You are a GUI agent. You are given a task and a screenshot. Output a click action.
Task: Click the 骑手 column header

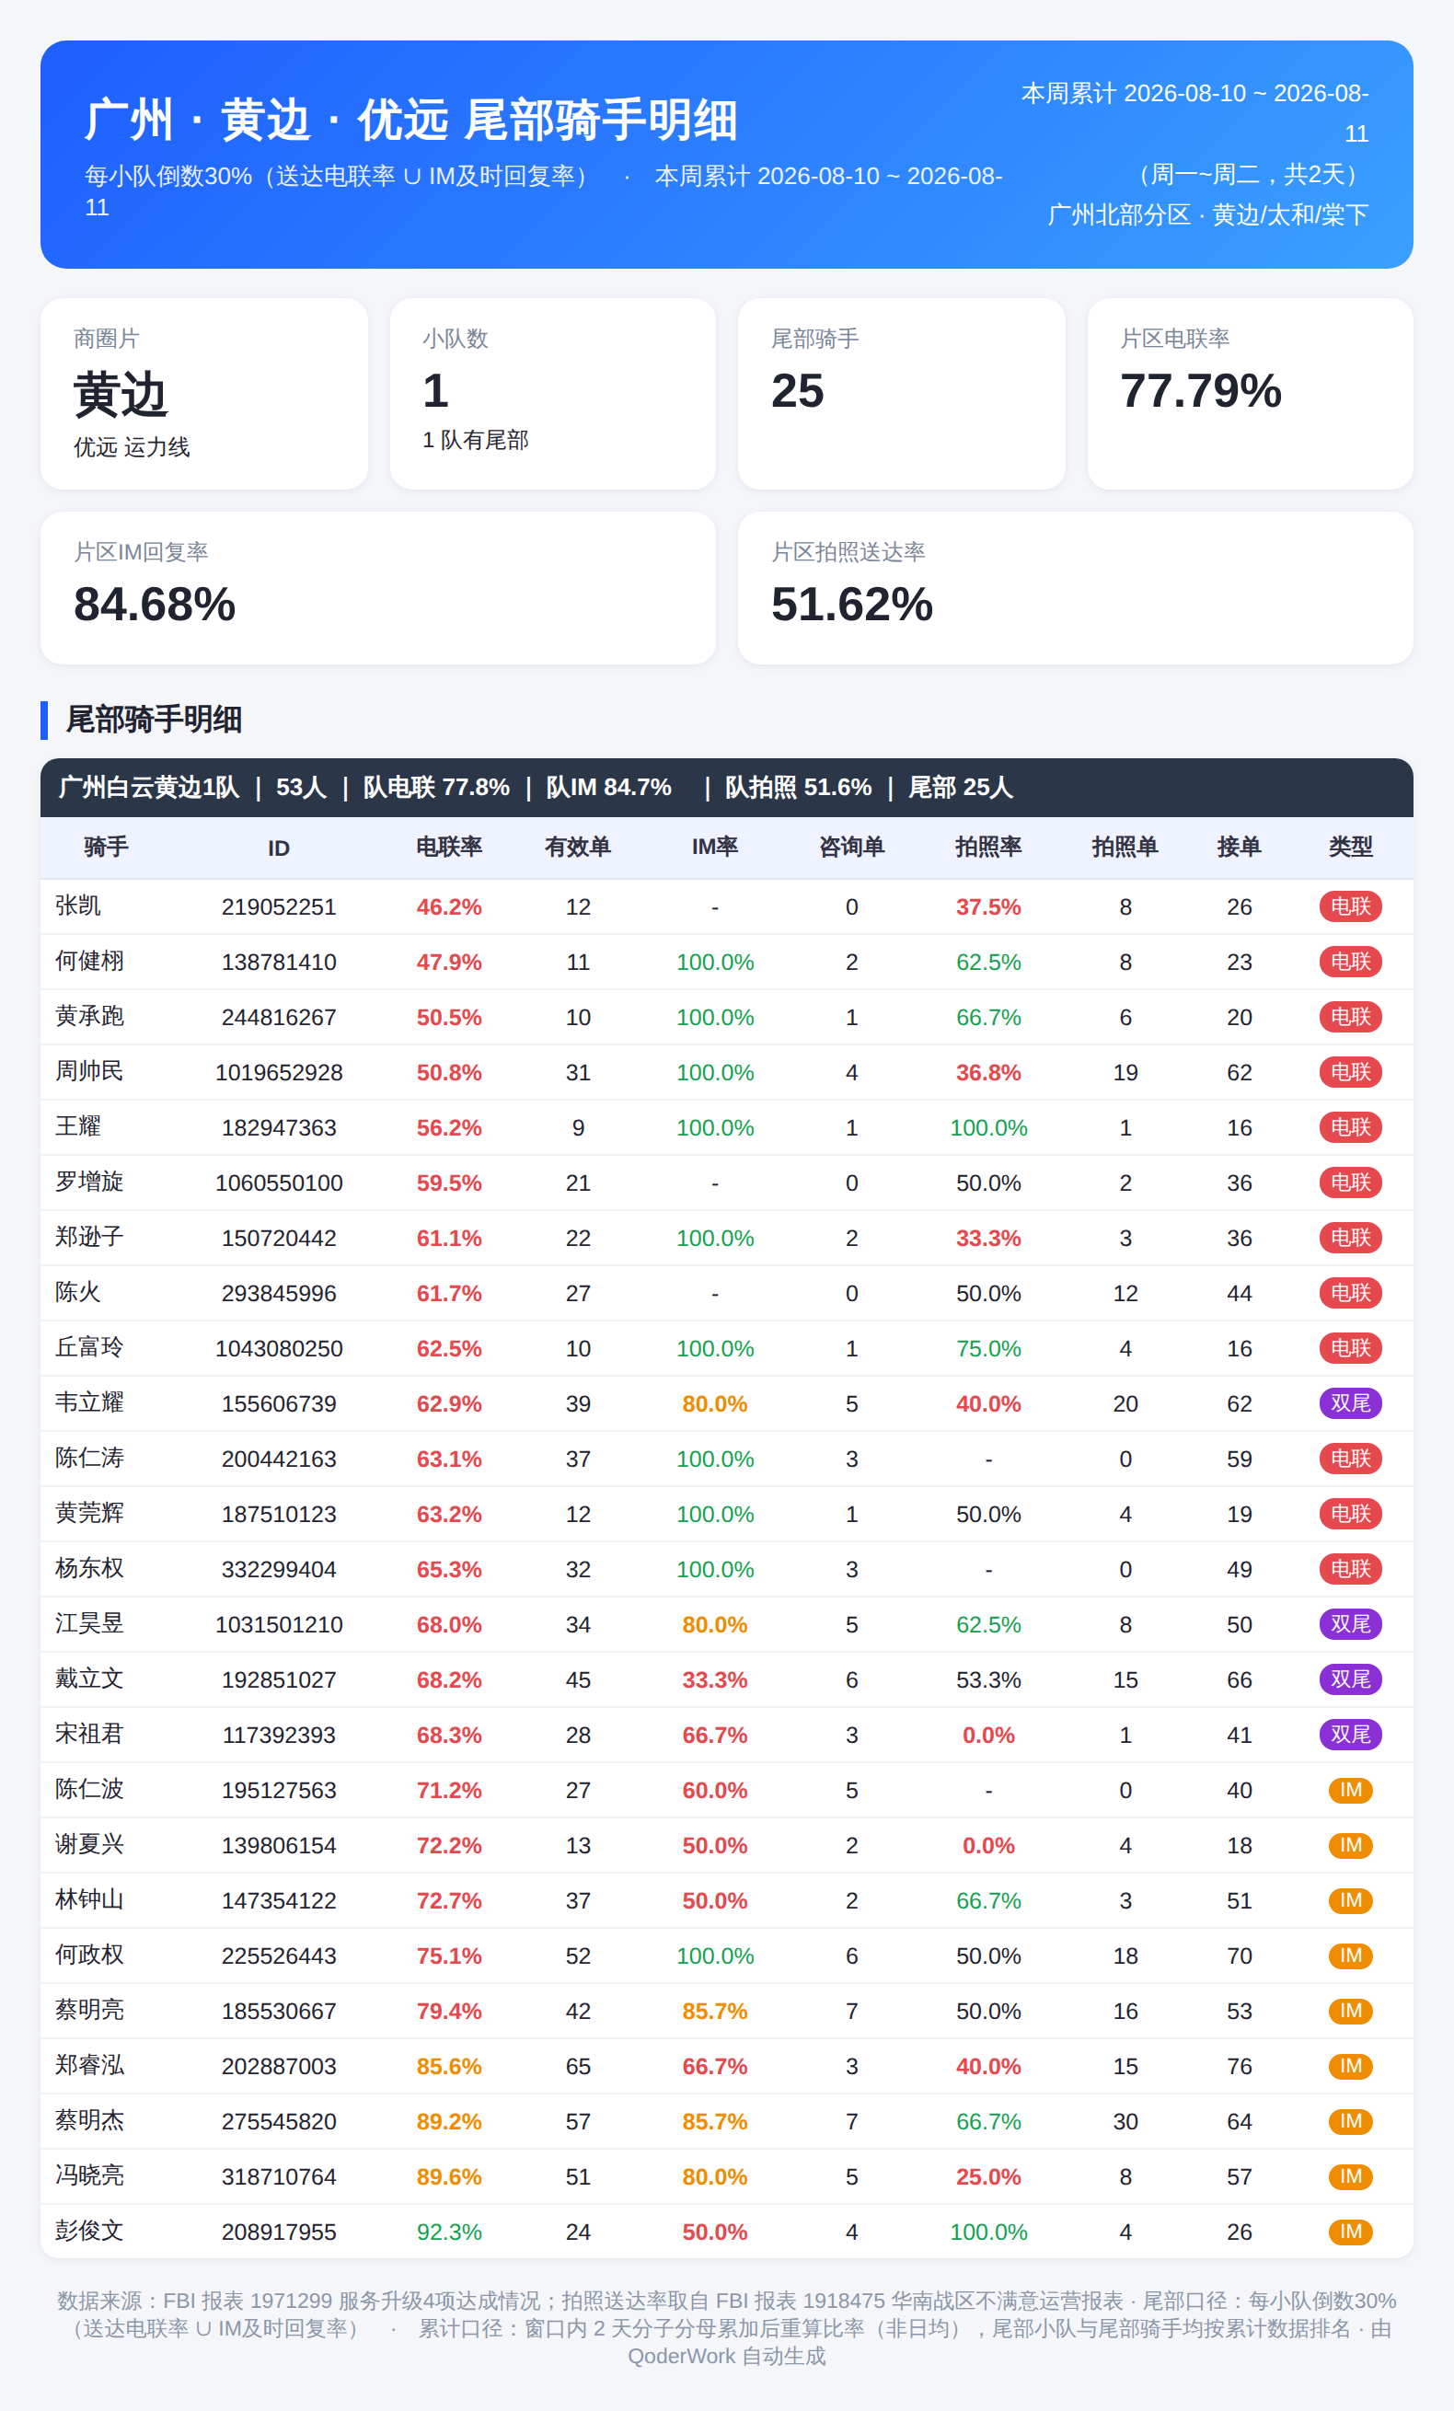pyautogui.click(x=106, y=848)
